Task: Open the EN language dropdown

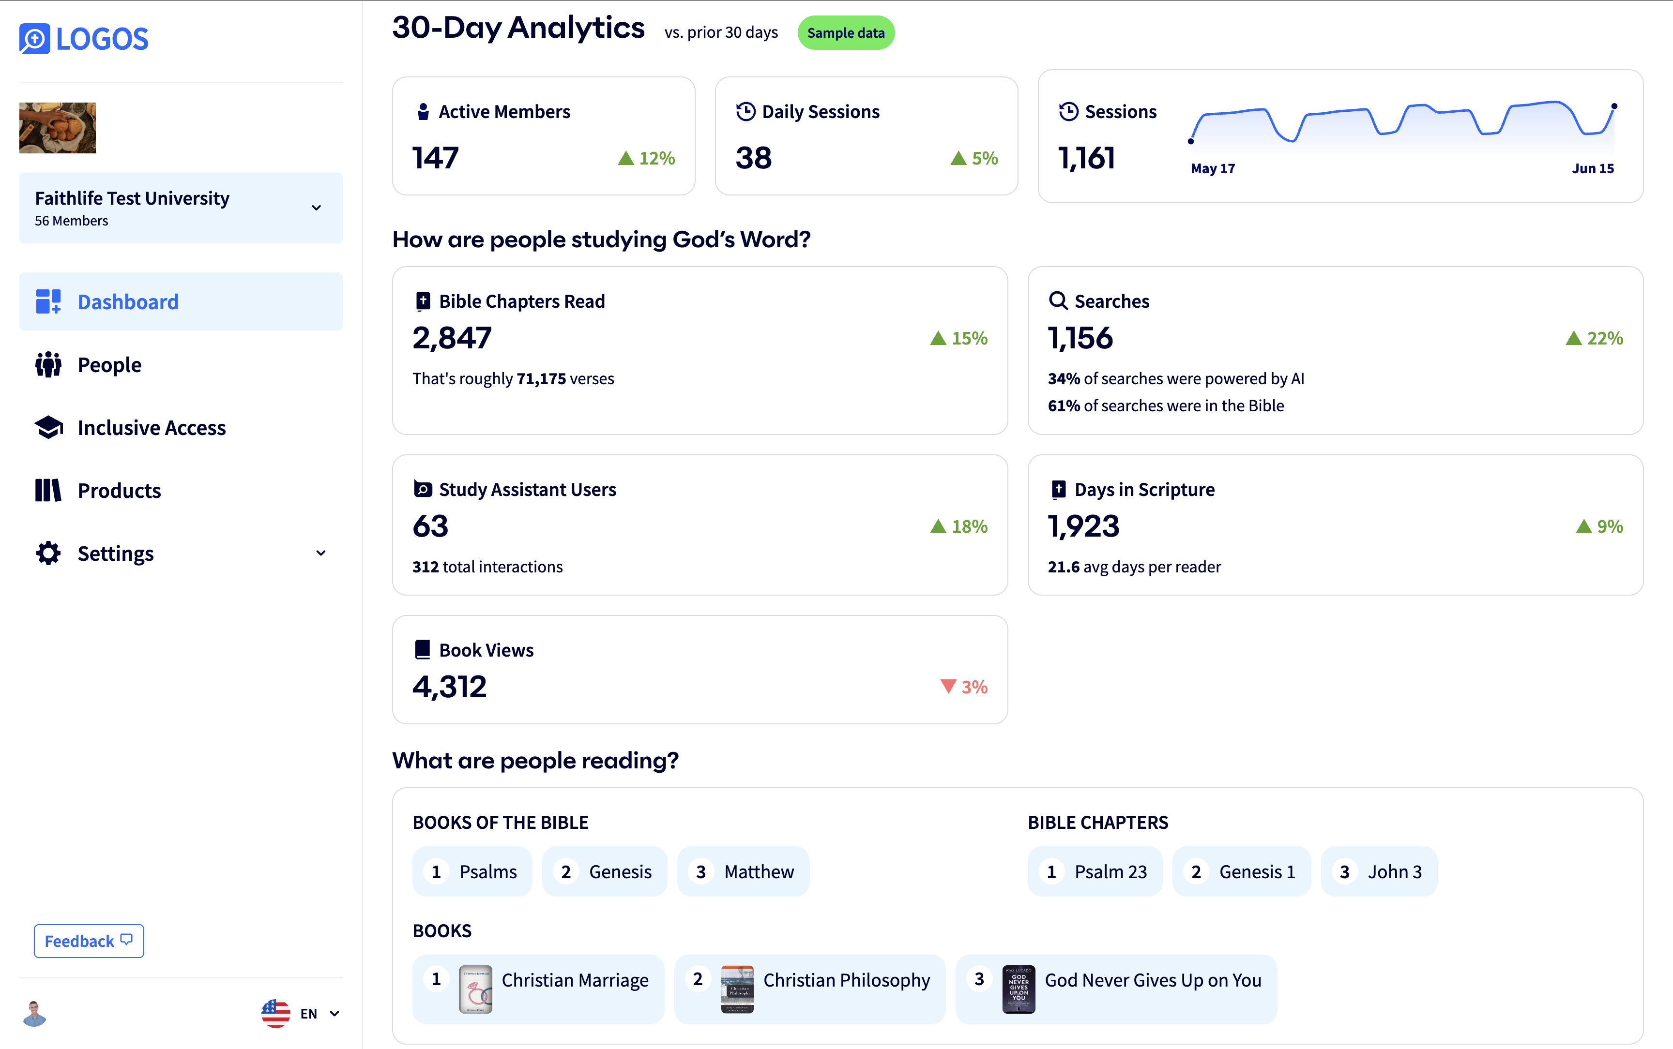Action: (x=320, y=1014)
